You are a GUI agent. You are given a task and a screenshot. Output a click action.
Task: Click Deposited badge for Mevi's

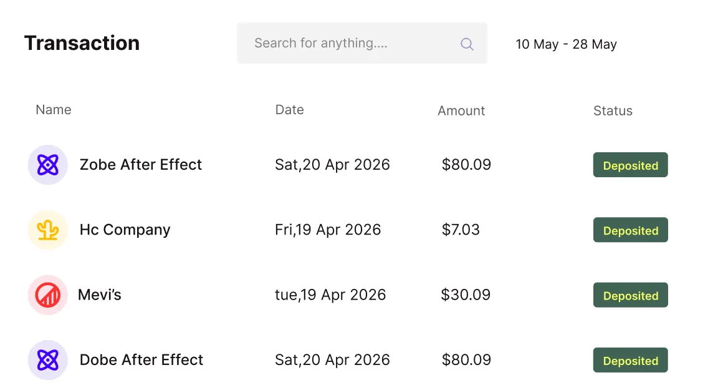click(631, 295)
